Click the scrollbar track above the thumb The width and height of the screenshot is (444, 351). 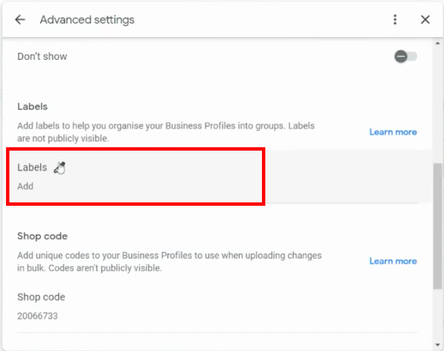tap(438, 105)
